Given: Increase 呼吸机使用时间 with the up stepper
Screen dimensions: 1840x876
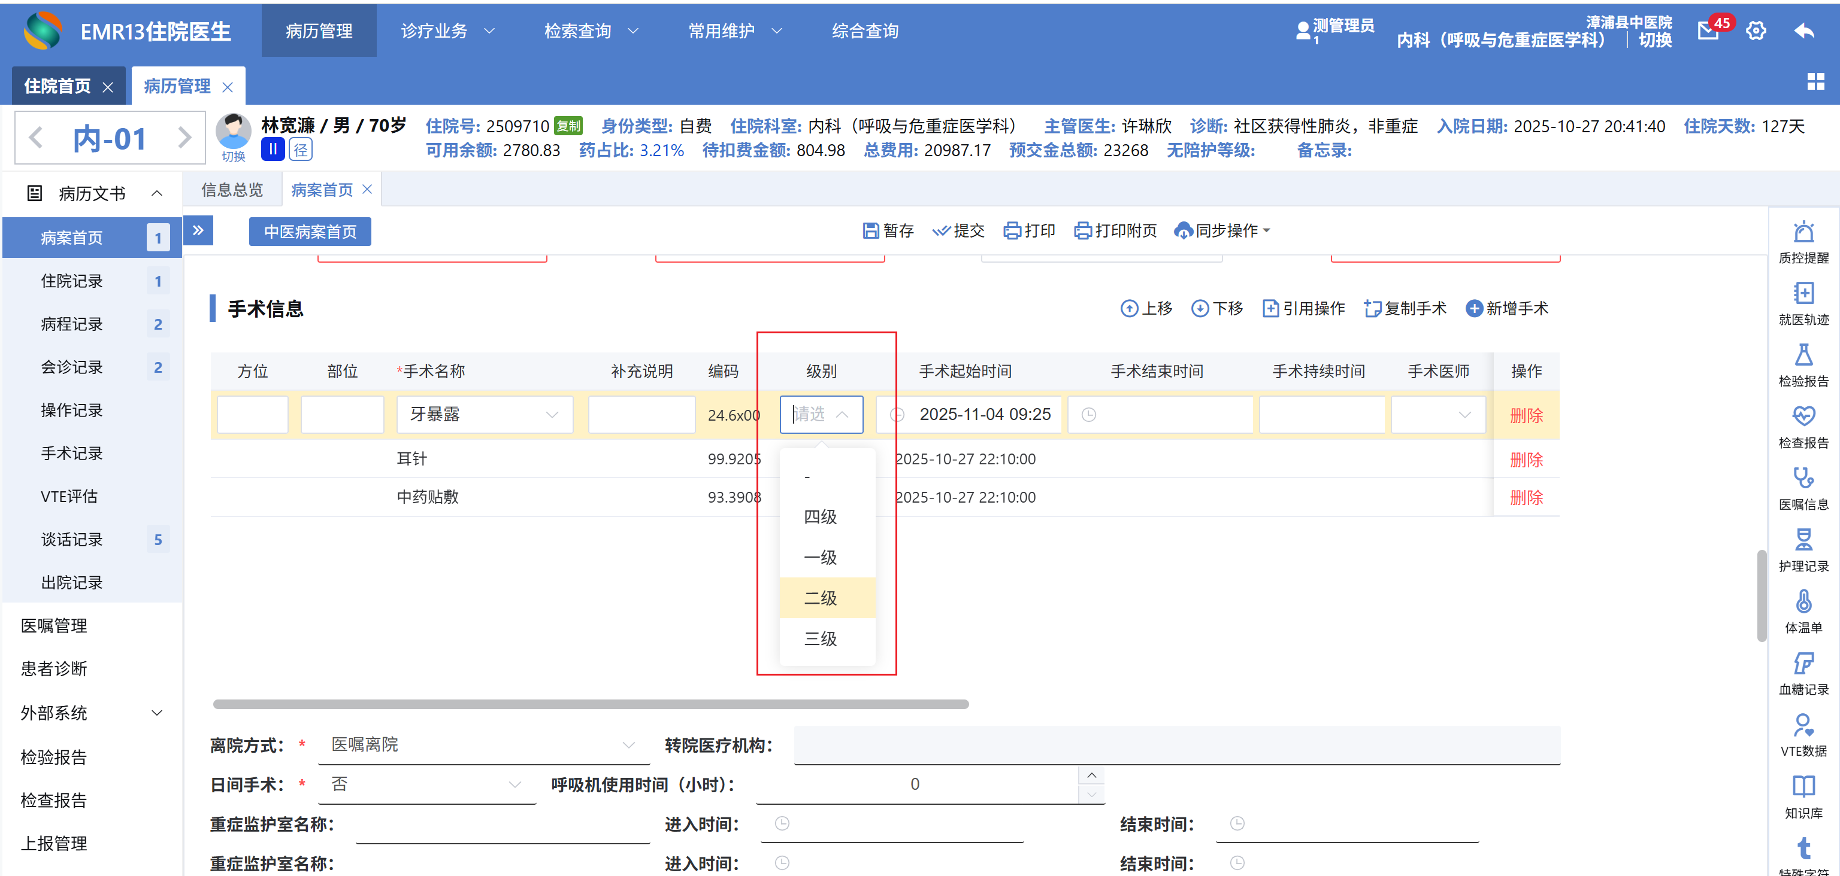Looking at the screenshot, I should click(1091, 775).
